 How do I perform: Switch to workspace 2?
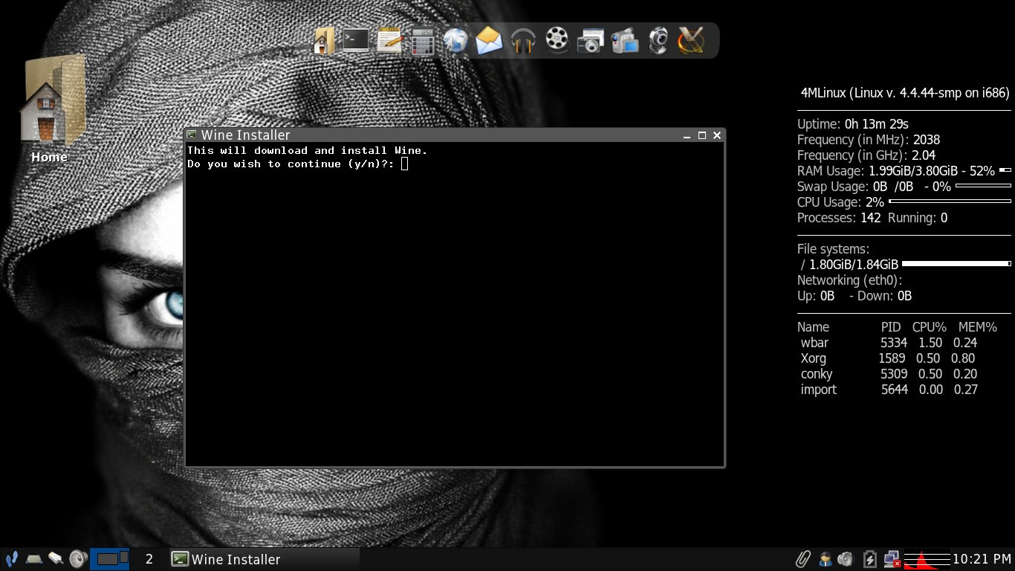coord(149,559)
